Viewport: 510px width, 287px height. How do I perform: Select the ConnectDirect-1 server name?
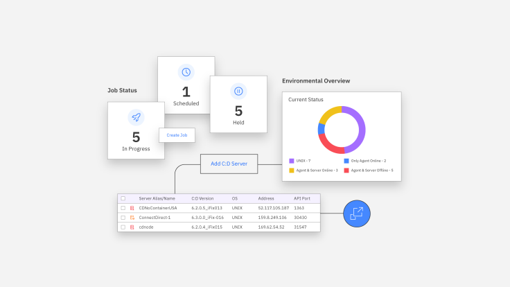click(155, 218)
